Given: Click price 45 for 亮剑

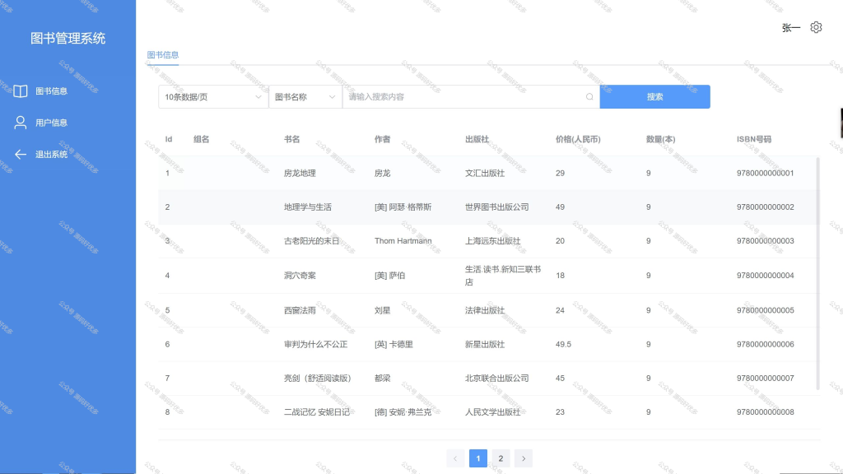Looking at the screenshot, I should (x=560, y=379).
